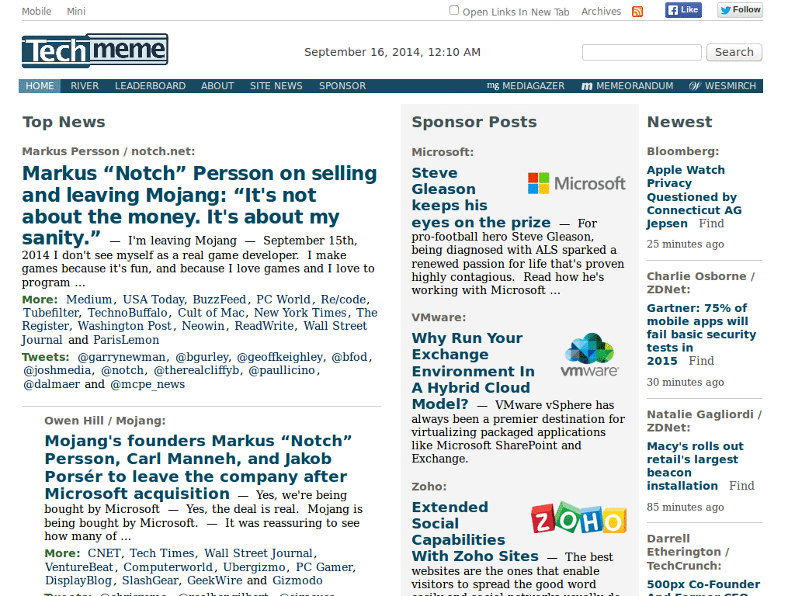795x596 pixels.
Task: Open the Microsoft sponsor logo
Action: pyautogui.click(x=577, y=183)
